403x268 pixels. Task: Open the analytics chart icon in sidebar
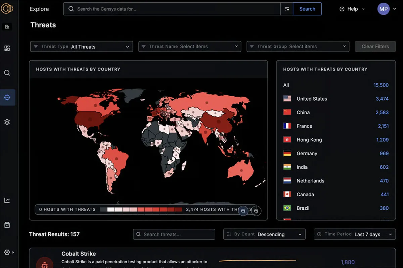pos(7,200)
